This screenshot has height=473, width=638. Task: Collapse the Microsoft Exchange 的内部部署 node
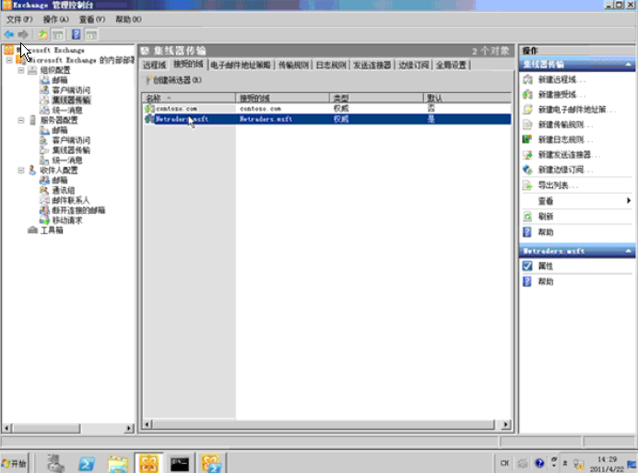point(9,60)
